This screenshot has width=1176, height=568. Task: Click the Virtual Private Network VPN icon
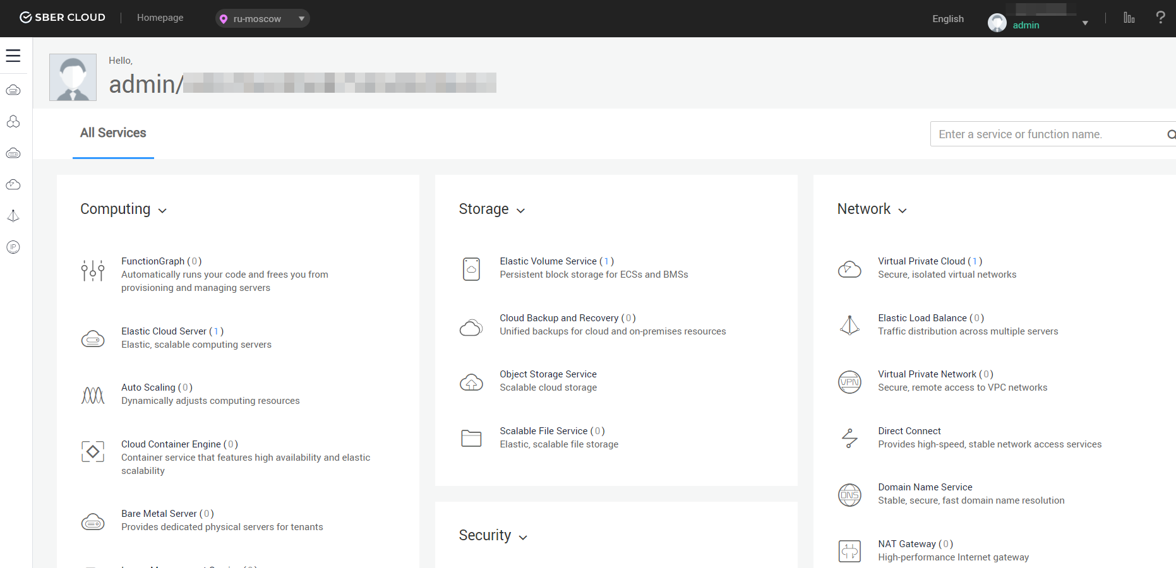(x=849, y=382)
